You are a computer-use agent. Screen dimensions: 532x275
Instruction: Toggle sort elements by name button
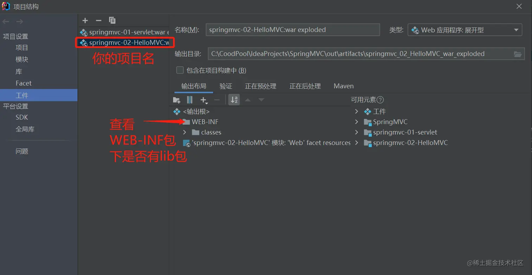[x=234, y=100]
